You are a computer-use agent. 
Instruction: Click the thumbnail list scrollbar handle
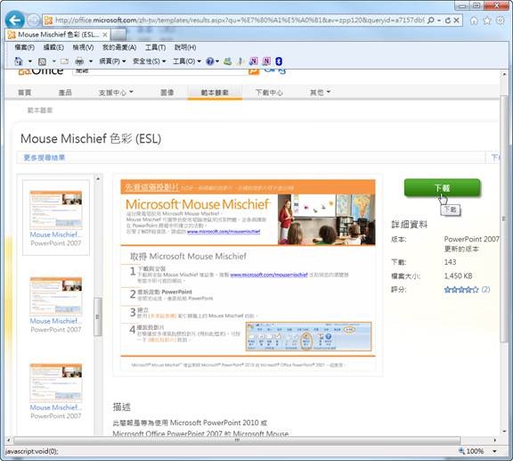coord(97,317)
